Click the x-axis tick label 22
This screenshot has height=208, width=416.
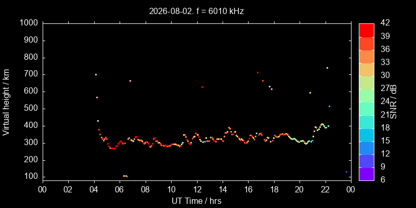pyautogui.click(x=326, y=189)
